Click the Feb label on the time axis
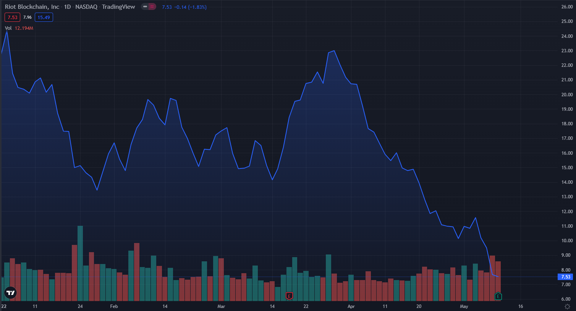The width and height of the screenshot is (576, 311). tap(114, 306)
